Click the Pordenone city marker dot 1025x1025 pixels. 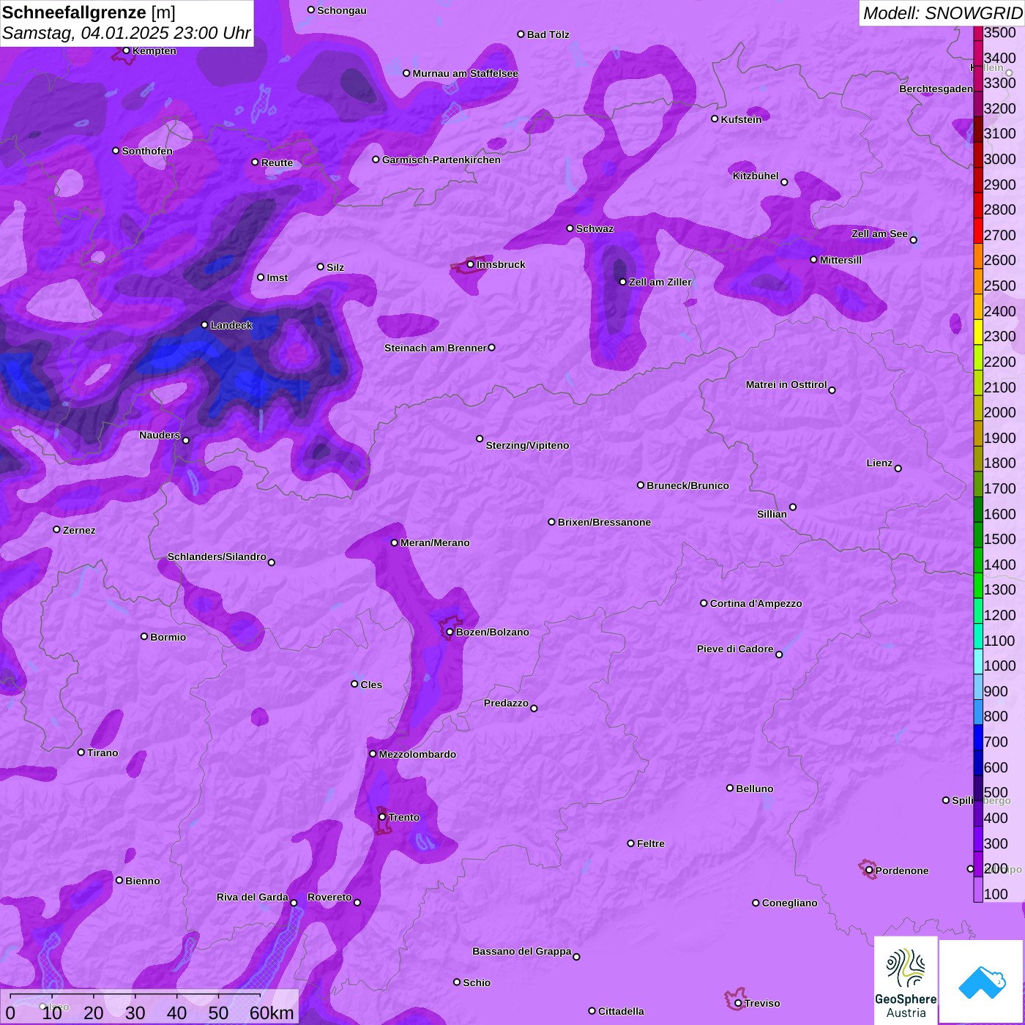coord(870,871)
